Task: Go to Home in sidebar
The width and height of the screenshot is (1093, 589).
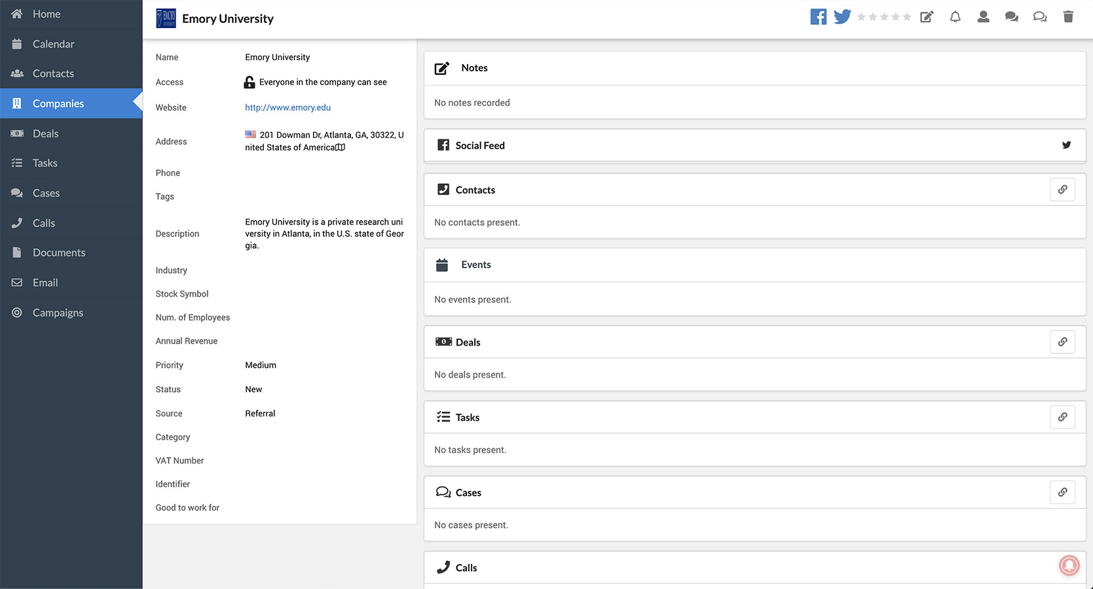Action: point(71,14)
